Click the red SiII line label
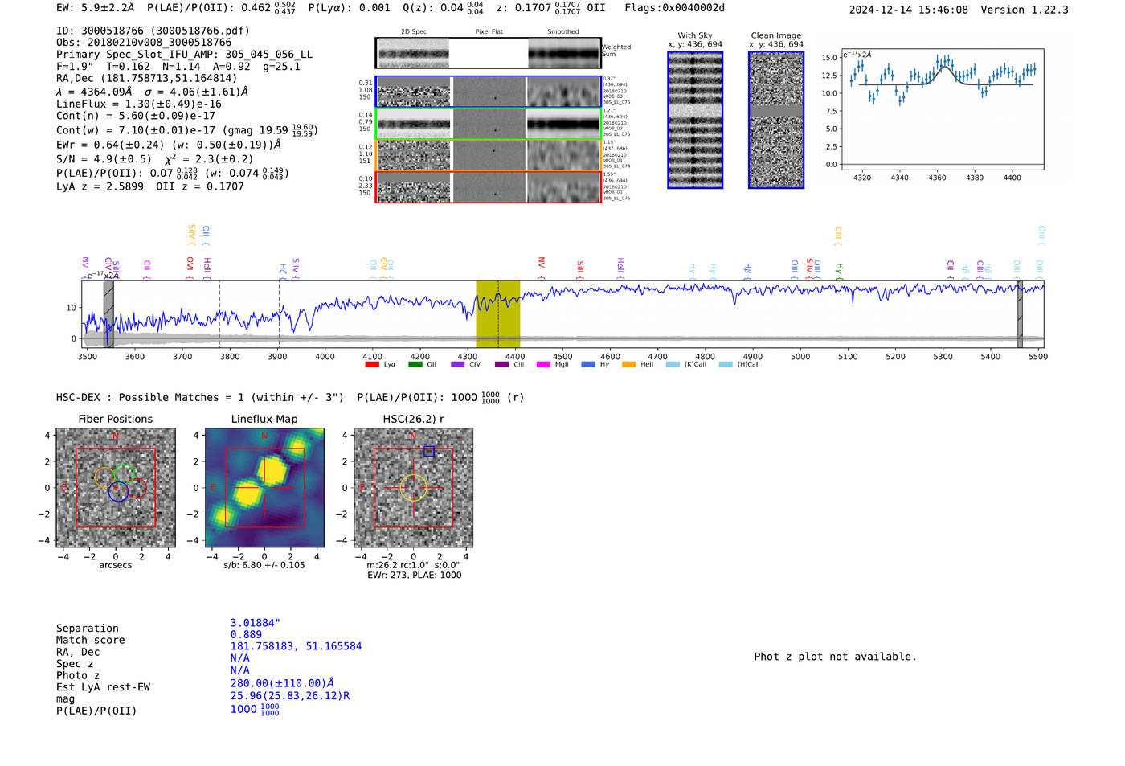1125x766 pixels. coord(580,269)
